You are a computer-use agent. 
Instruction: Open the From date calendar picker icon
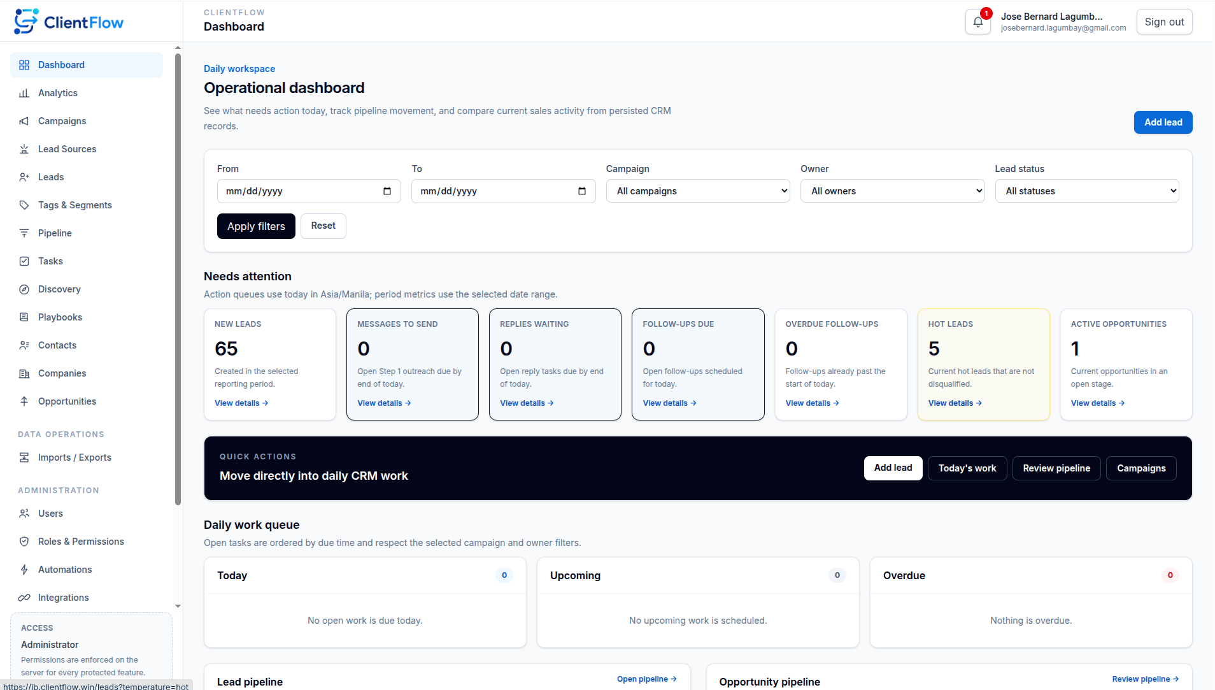[387, 191]
